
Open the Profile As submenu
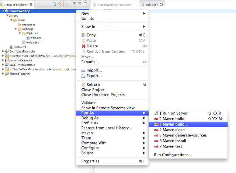click(x=112, y=123)
